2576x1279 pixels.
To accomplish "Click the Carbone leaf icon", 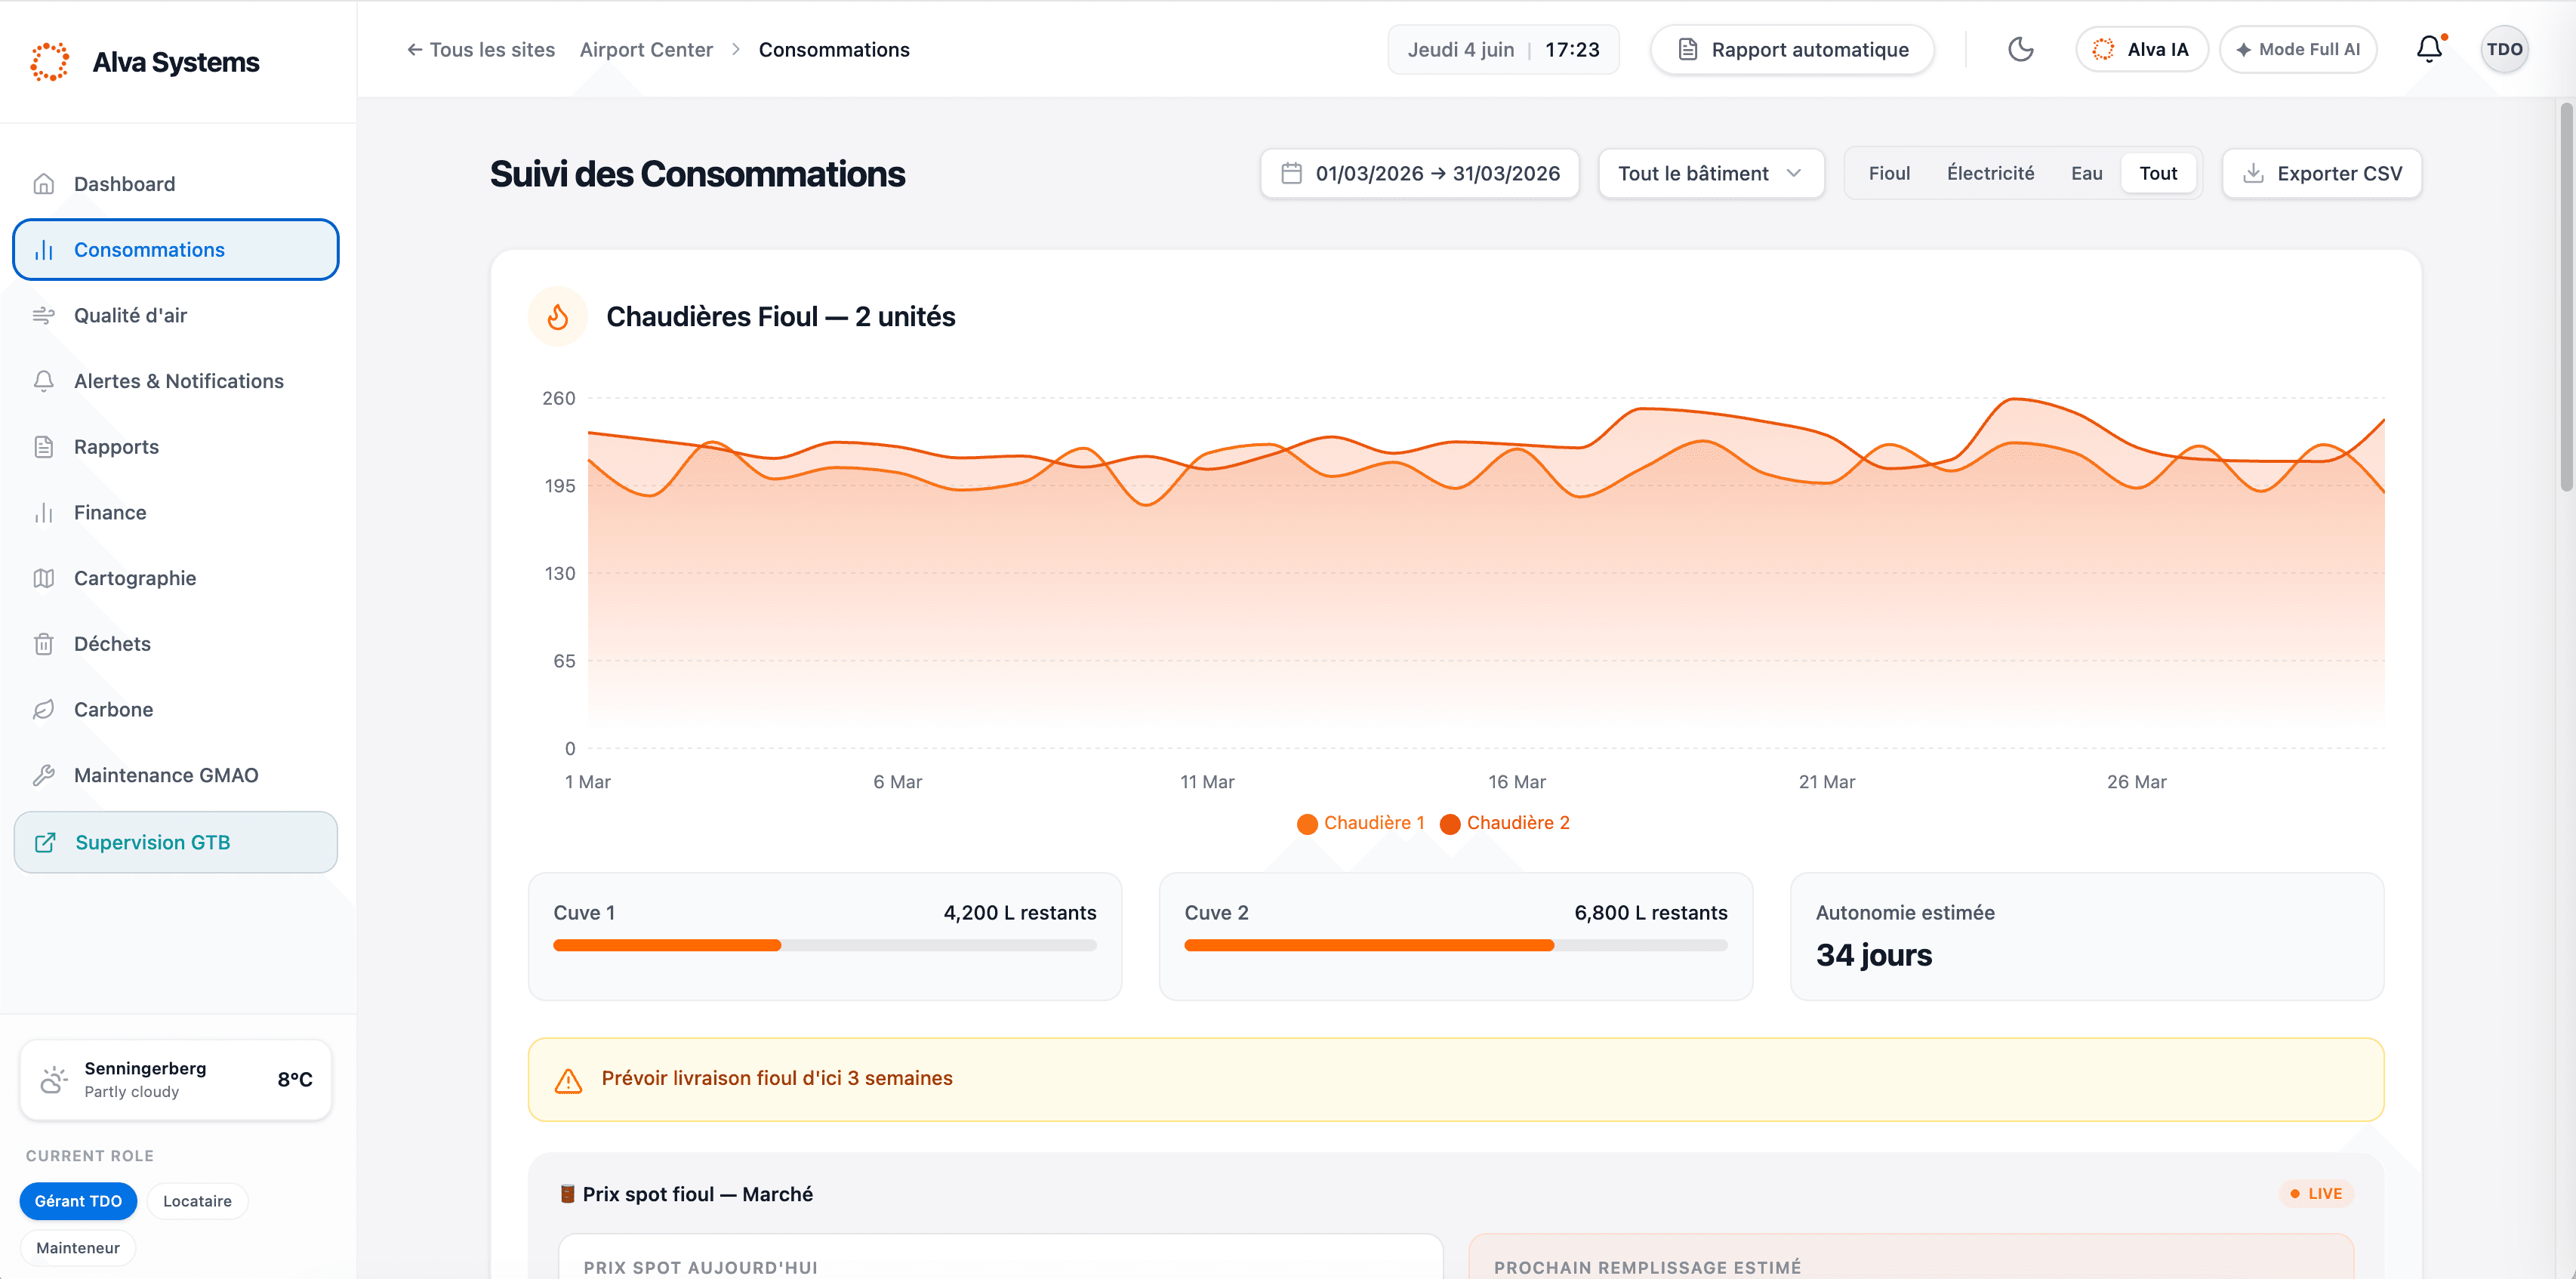I will point(44,710).
